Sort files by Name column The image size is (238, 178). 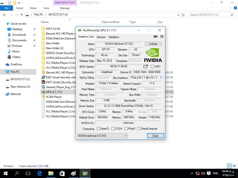point(45,22)
